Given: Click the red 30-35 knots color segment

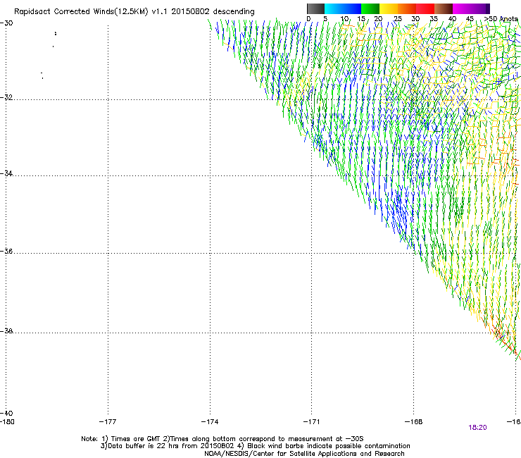Looking at the screenshot, I should (425, 8).
